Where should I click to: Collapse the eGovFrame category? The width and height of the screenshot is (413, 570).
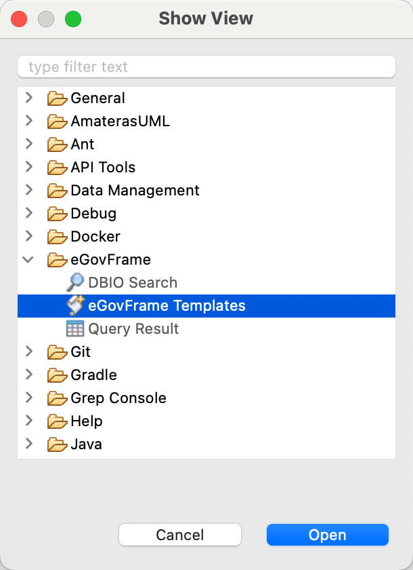29,260
